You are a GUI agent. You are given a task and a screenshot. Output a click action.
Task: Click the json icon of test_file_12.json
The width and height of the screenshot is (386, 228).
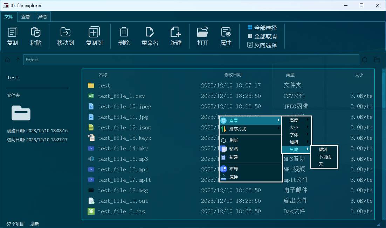coord(91,127)
